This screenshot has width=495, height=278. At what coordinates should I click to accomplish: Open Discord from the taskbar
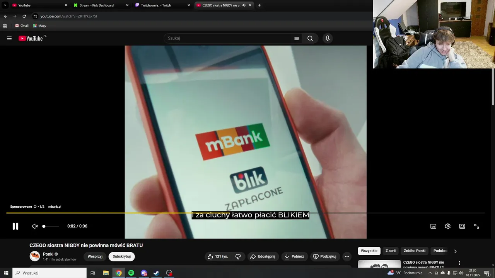144,273
